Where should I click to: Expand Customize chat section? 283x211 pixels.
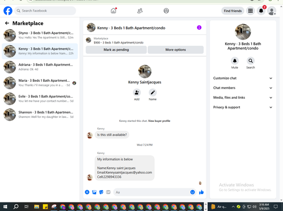[x=243, y=78]
